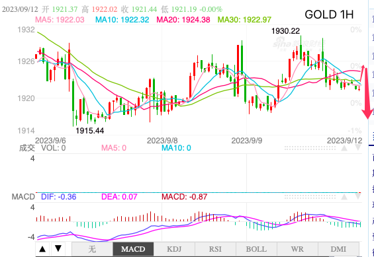Viewport: 374px width, 257px height.
Task: Switch to the KDJ indicator tab
Action: pos(174,249)
